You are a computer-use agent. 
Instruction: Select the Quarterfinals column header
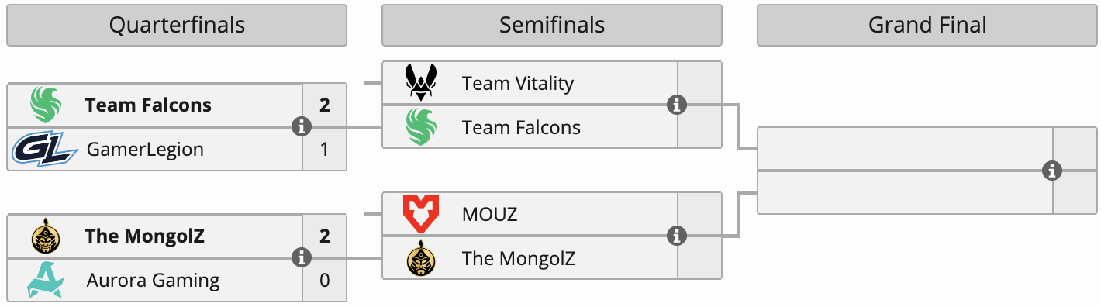177,25
